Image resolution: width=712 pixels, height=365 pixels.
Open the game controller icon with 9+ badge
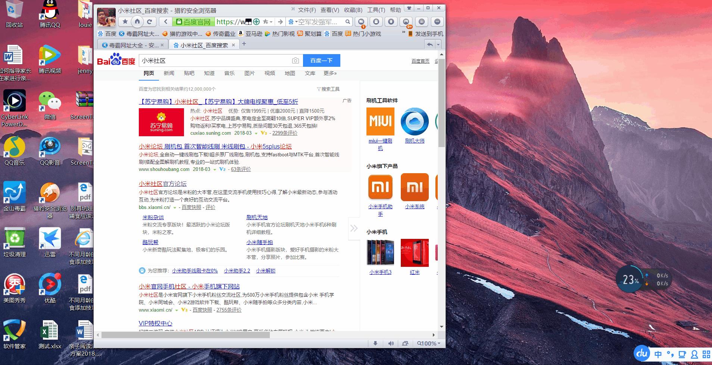(406, 22)
